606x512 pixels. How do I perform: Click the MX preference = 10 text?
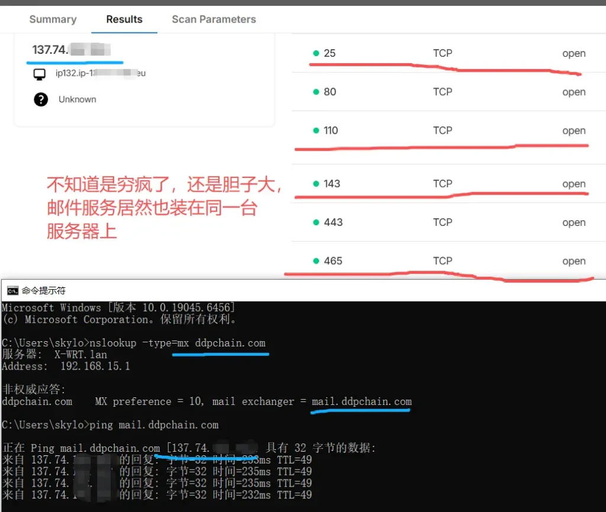(x=149, y=401)
